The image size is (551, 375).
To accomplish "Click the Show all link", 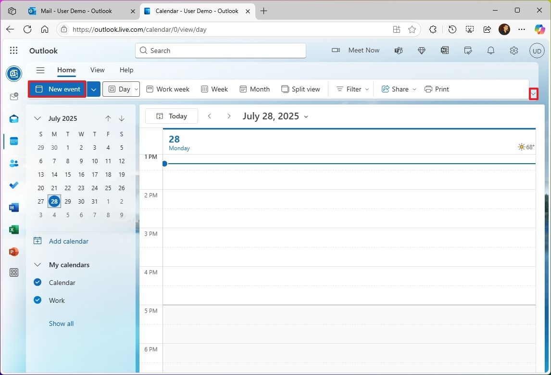I will 61,323.
